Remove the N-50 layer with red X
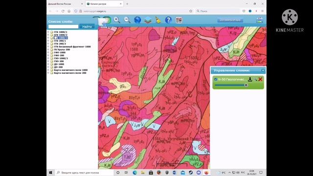The image size is (313, 176). point(260,79)
